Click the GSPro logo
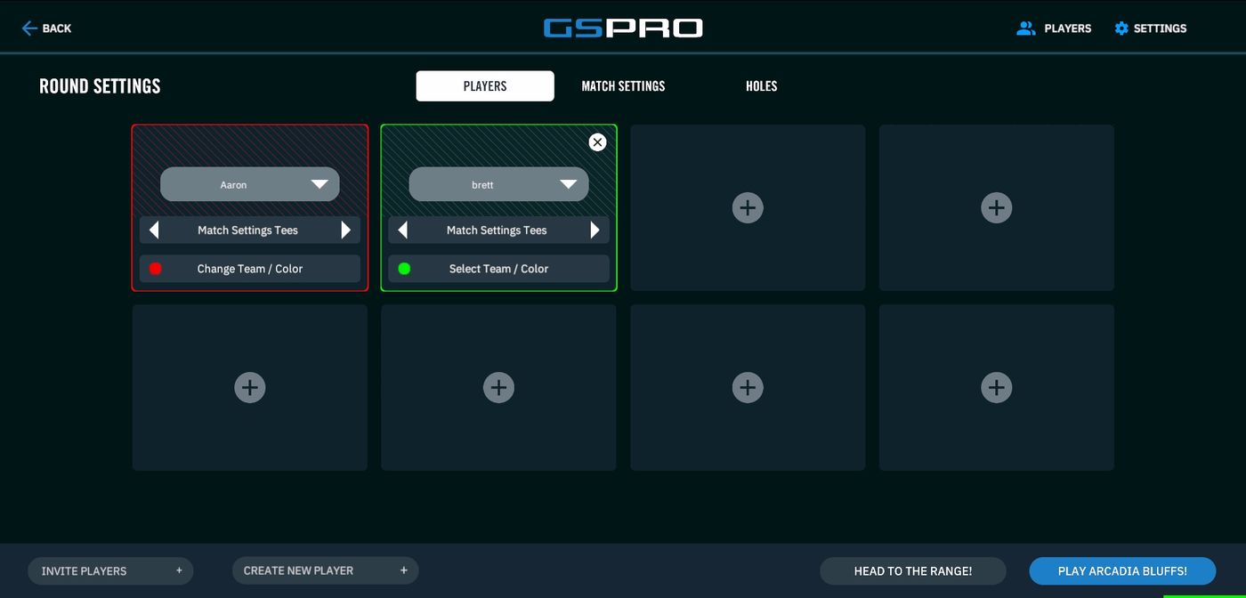 pyautogui.click(x=623, y=28)
